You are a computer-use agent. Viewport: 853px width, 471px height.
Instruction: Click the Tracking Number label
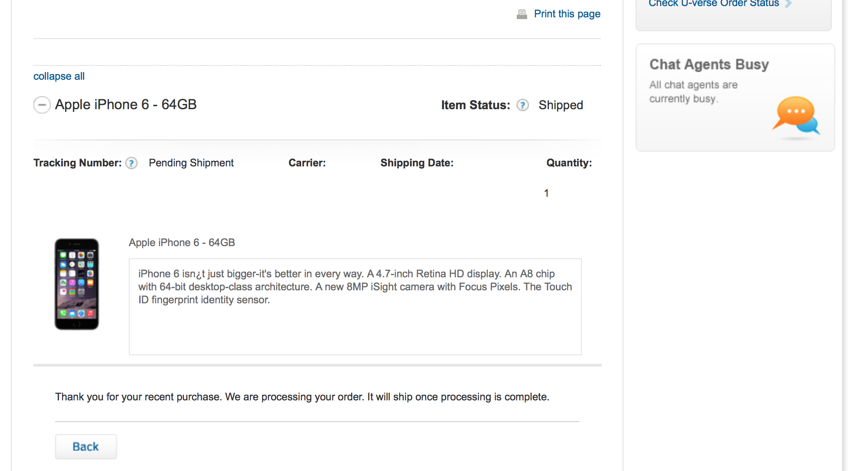pyautogui.click(x=78, y=163)
